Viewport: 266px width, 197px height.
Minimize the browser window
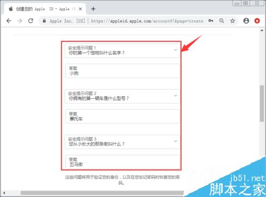pyautogui.click(x=237, y=3)
